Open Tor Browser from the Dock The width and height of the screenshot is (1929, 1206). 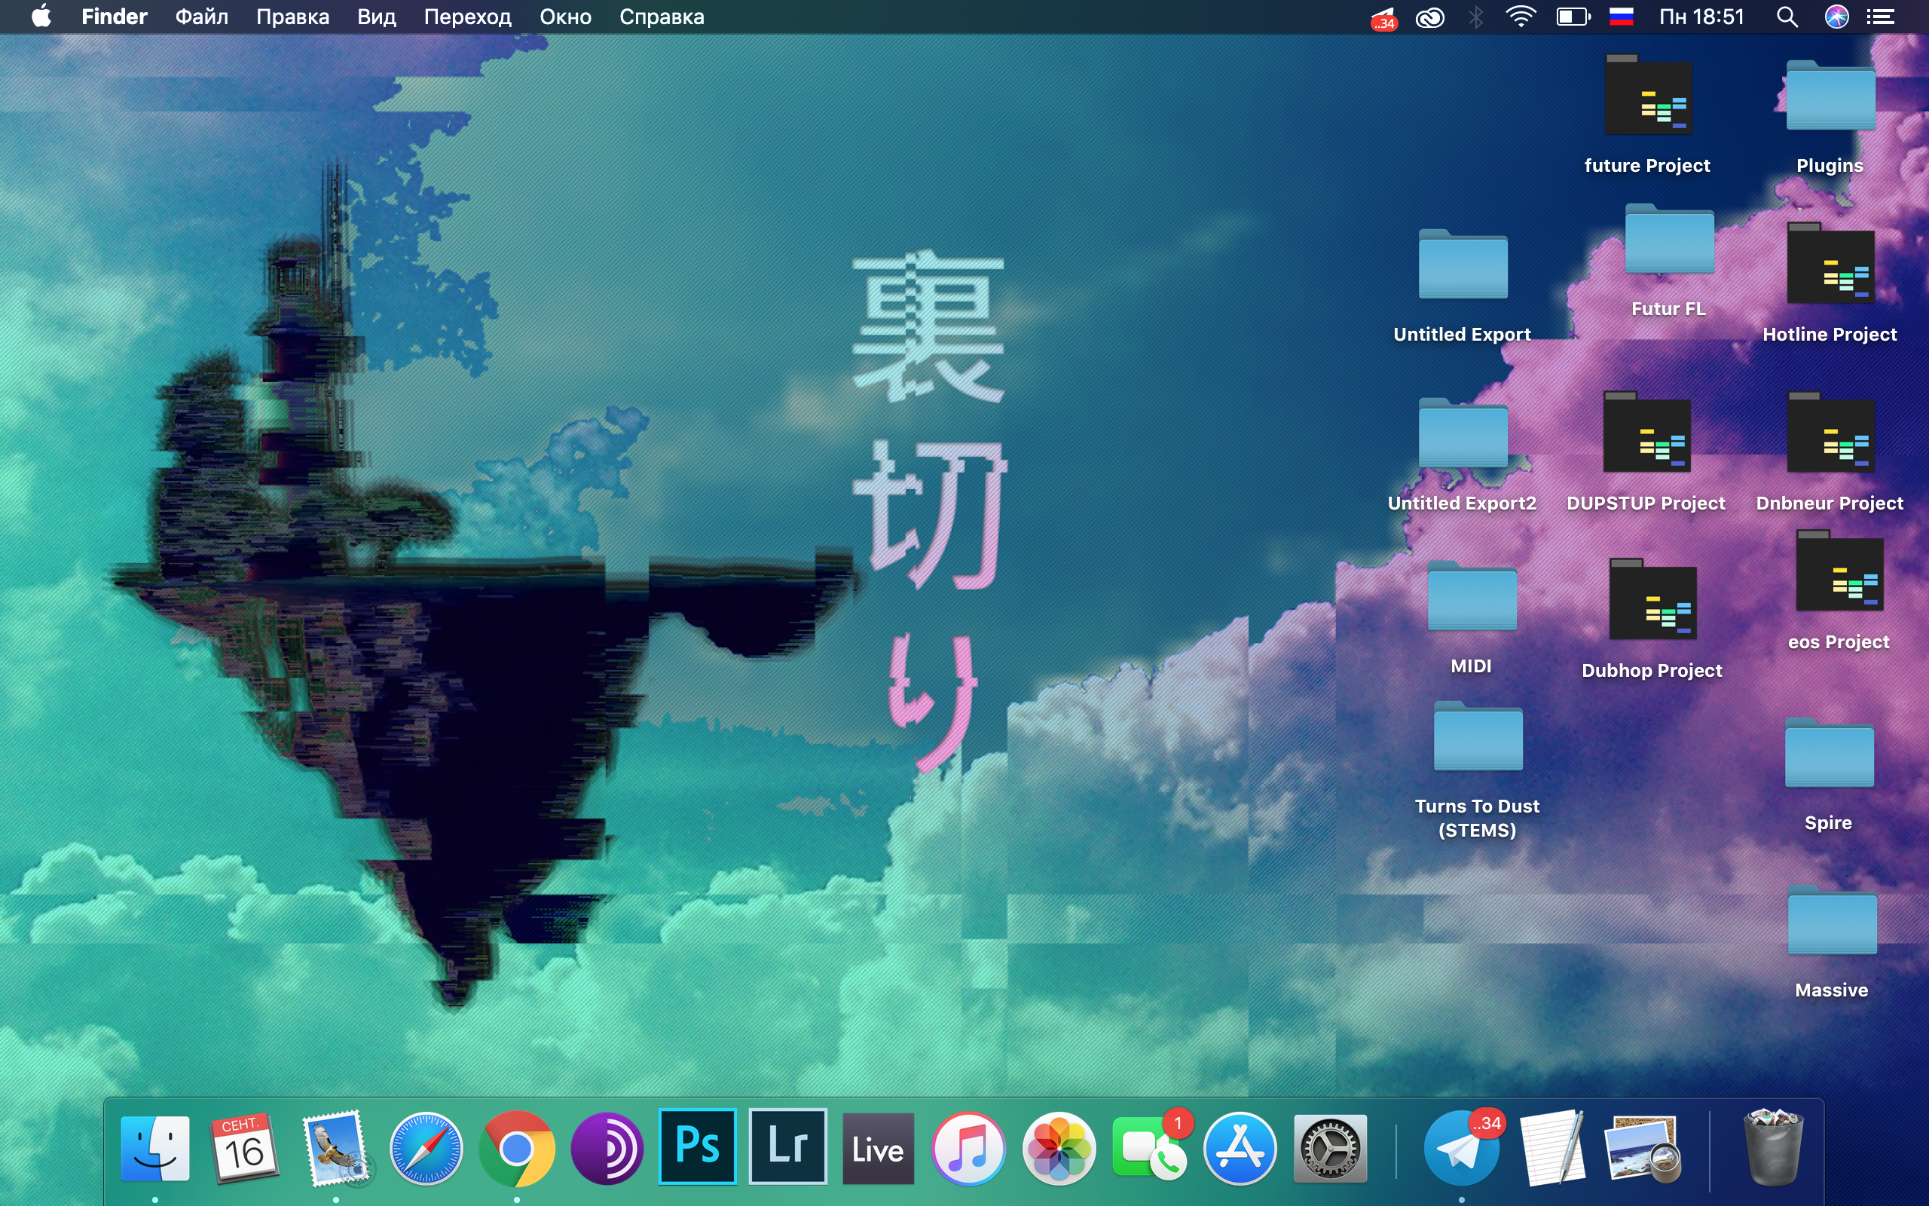[x=607, y=1148]
